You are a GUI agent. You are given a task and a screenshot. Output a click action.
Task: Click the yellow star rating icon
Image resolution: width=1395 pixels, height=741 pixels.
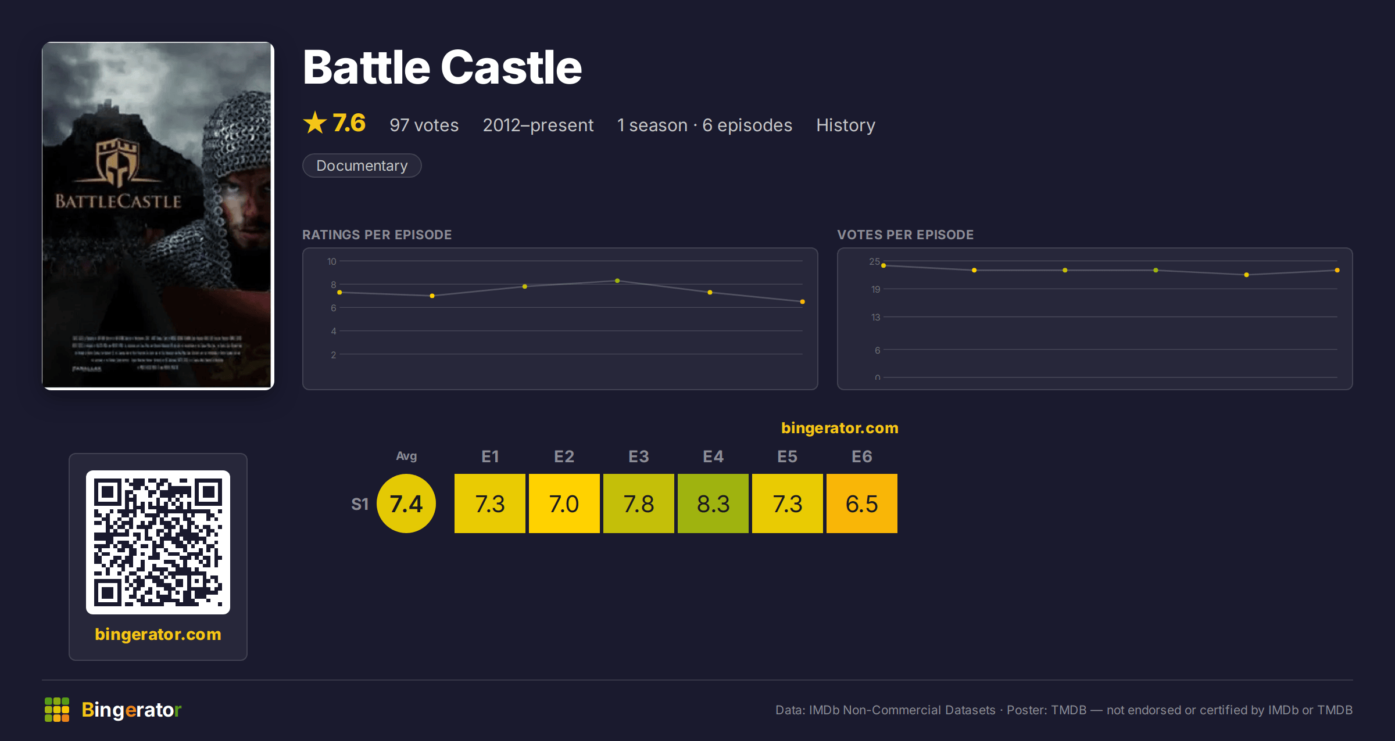(x=315, y=123)
